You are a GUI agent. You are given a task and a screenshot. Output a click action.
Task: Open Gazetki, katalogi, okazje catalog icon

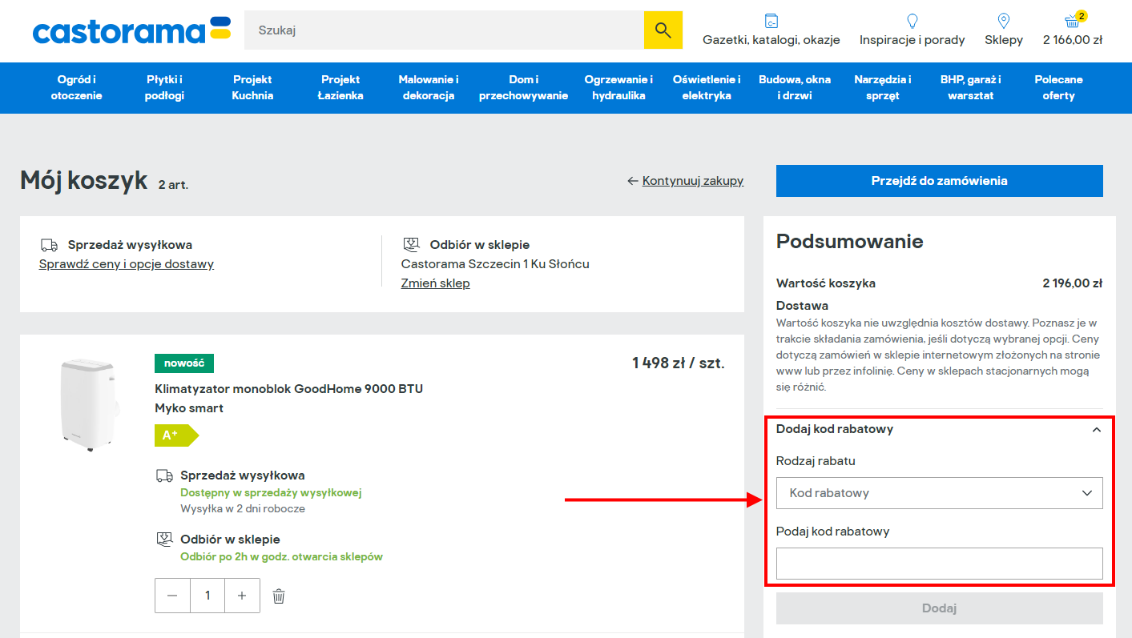(x=771, y=21)
